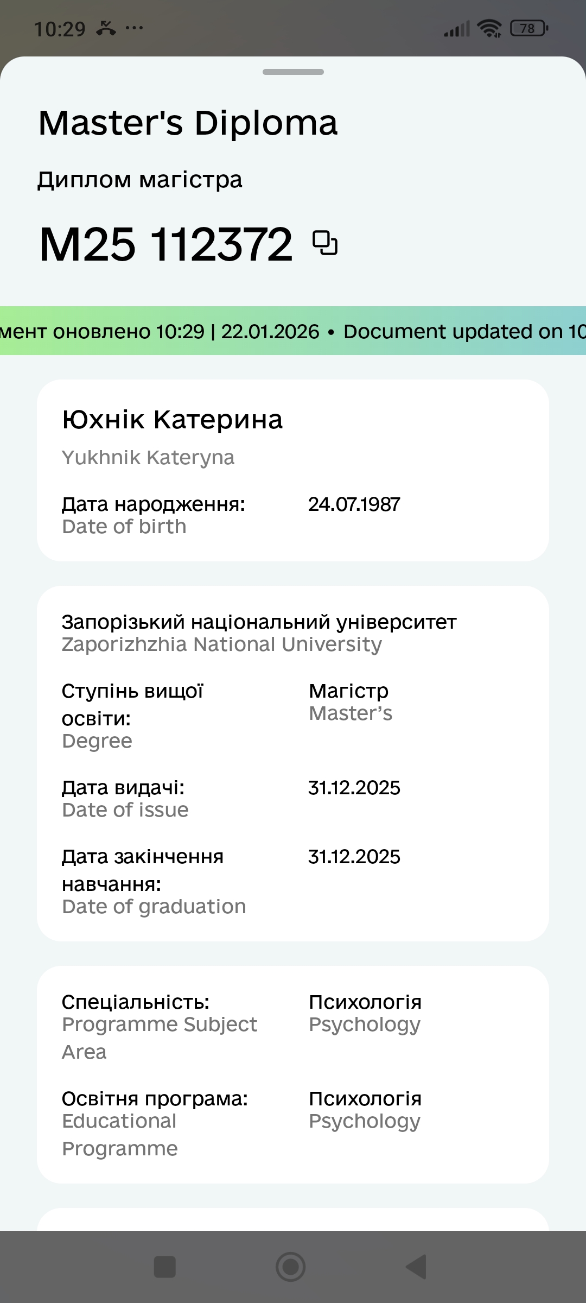Tap the bottom sheet drag handle
Image resolution: width=586 pixels, height=1303 pixels.
point(293,72)
